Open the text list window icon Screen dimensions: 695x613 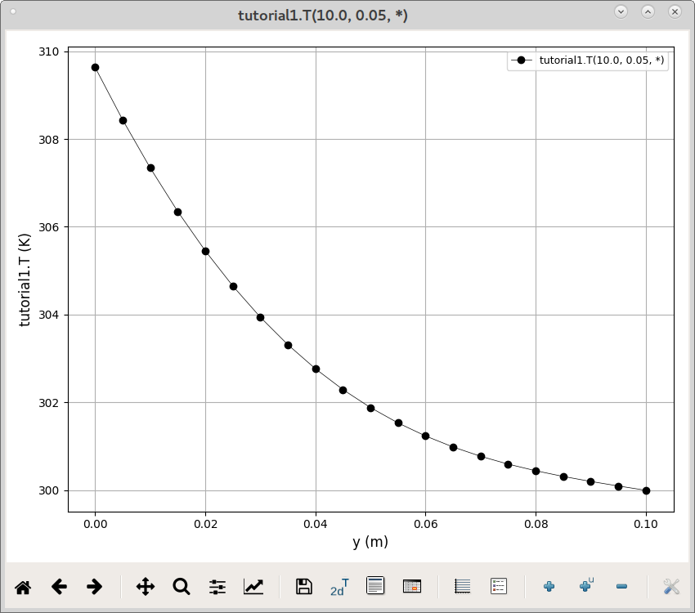(375, 585)
